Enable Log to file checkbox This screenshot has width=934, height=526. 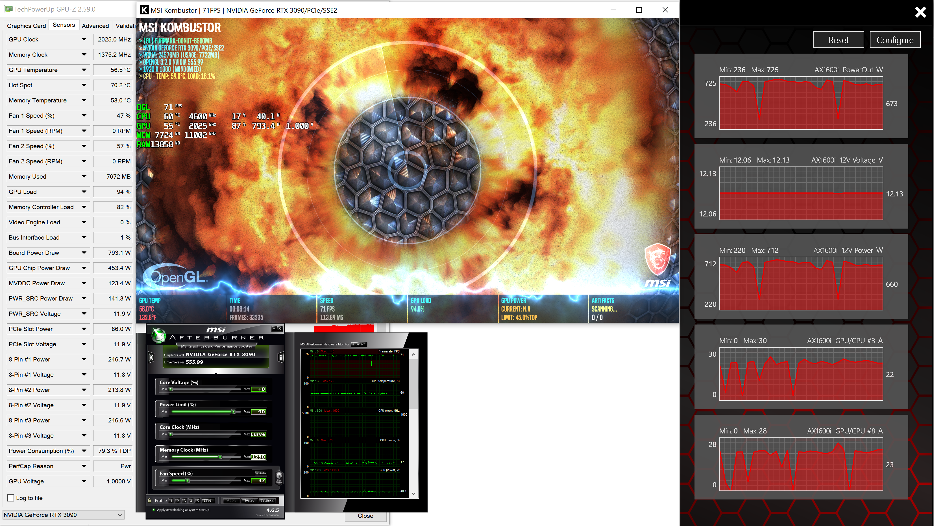(x=11, y=498)
